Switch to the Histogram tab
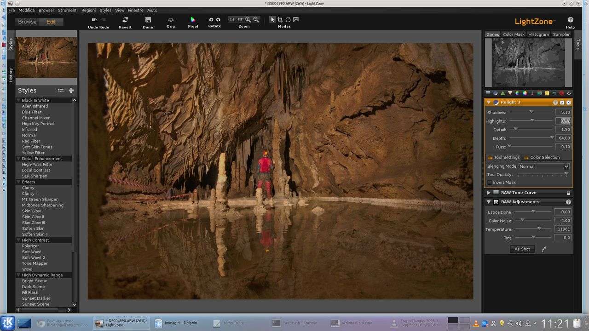The image size is (589, 331). coord(538,34)
